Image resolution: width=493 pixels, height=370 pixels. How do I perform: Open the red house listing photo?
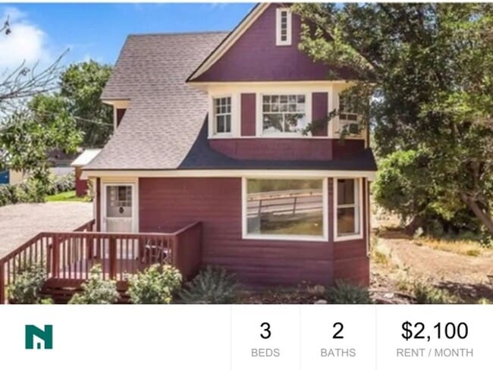pyautogui.click(x=246, y=153)
